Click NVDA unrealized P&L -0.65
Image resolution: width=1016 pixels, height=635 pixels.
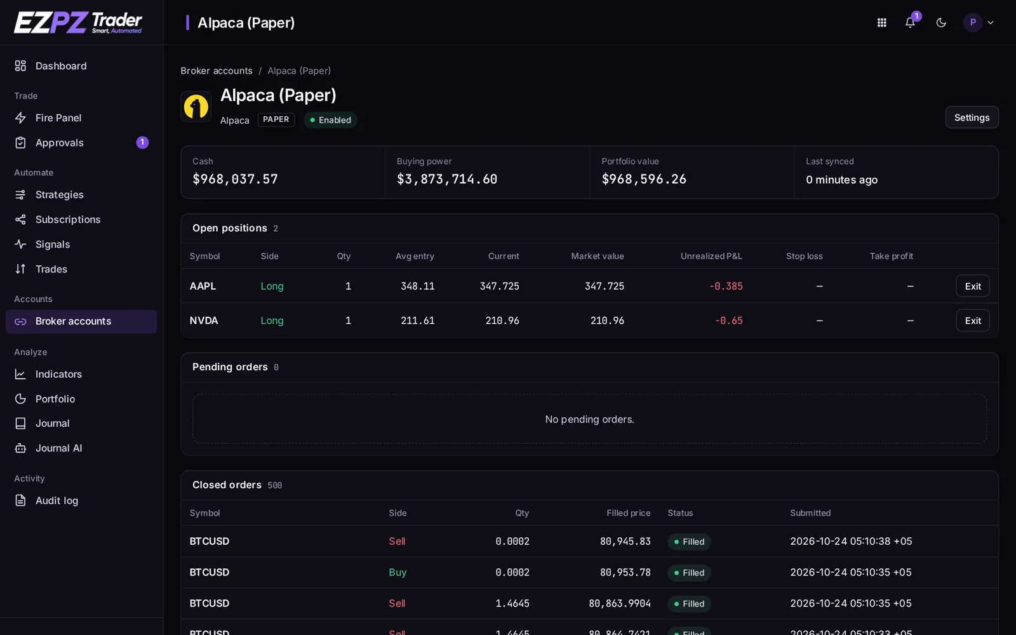728,321
